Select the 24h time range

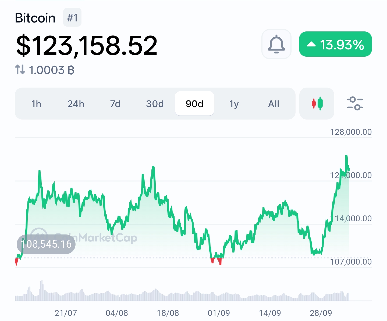tap(76, 104)
